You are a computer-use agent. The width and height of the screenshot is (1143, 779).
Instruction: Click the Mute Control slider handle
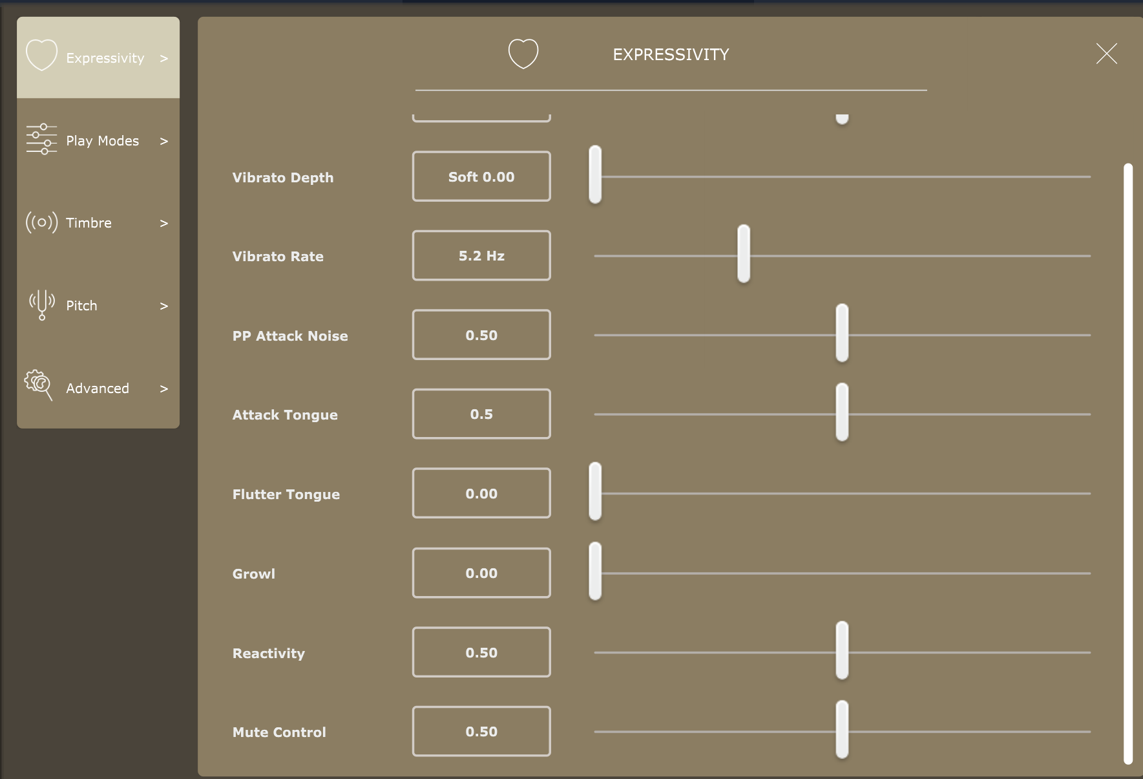842,729
